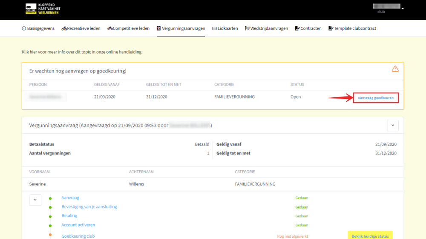
Task: Click 'Nog niet afgewerkt' status text
Action: click(x=293, y=236)
